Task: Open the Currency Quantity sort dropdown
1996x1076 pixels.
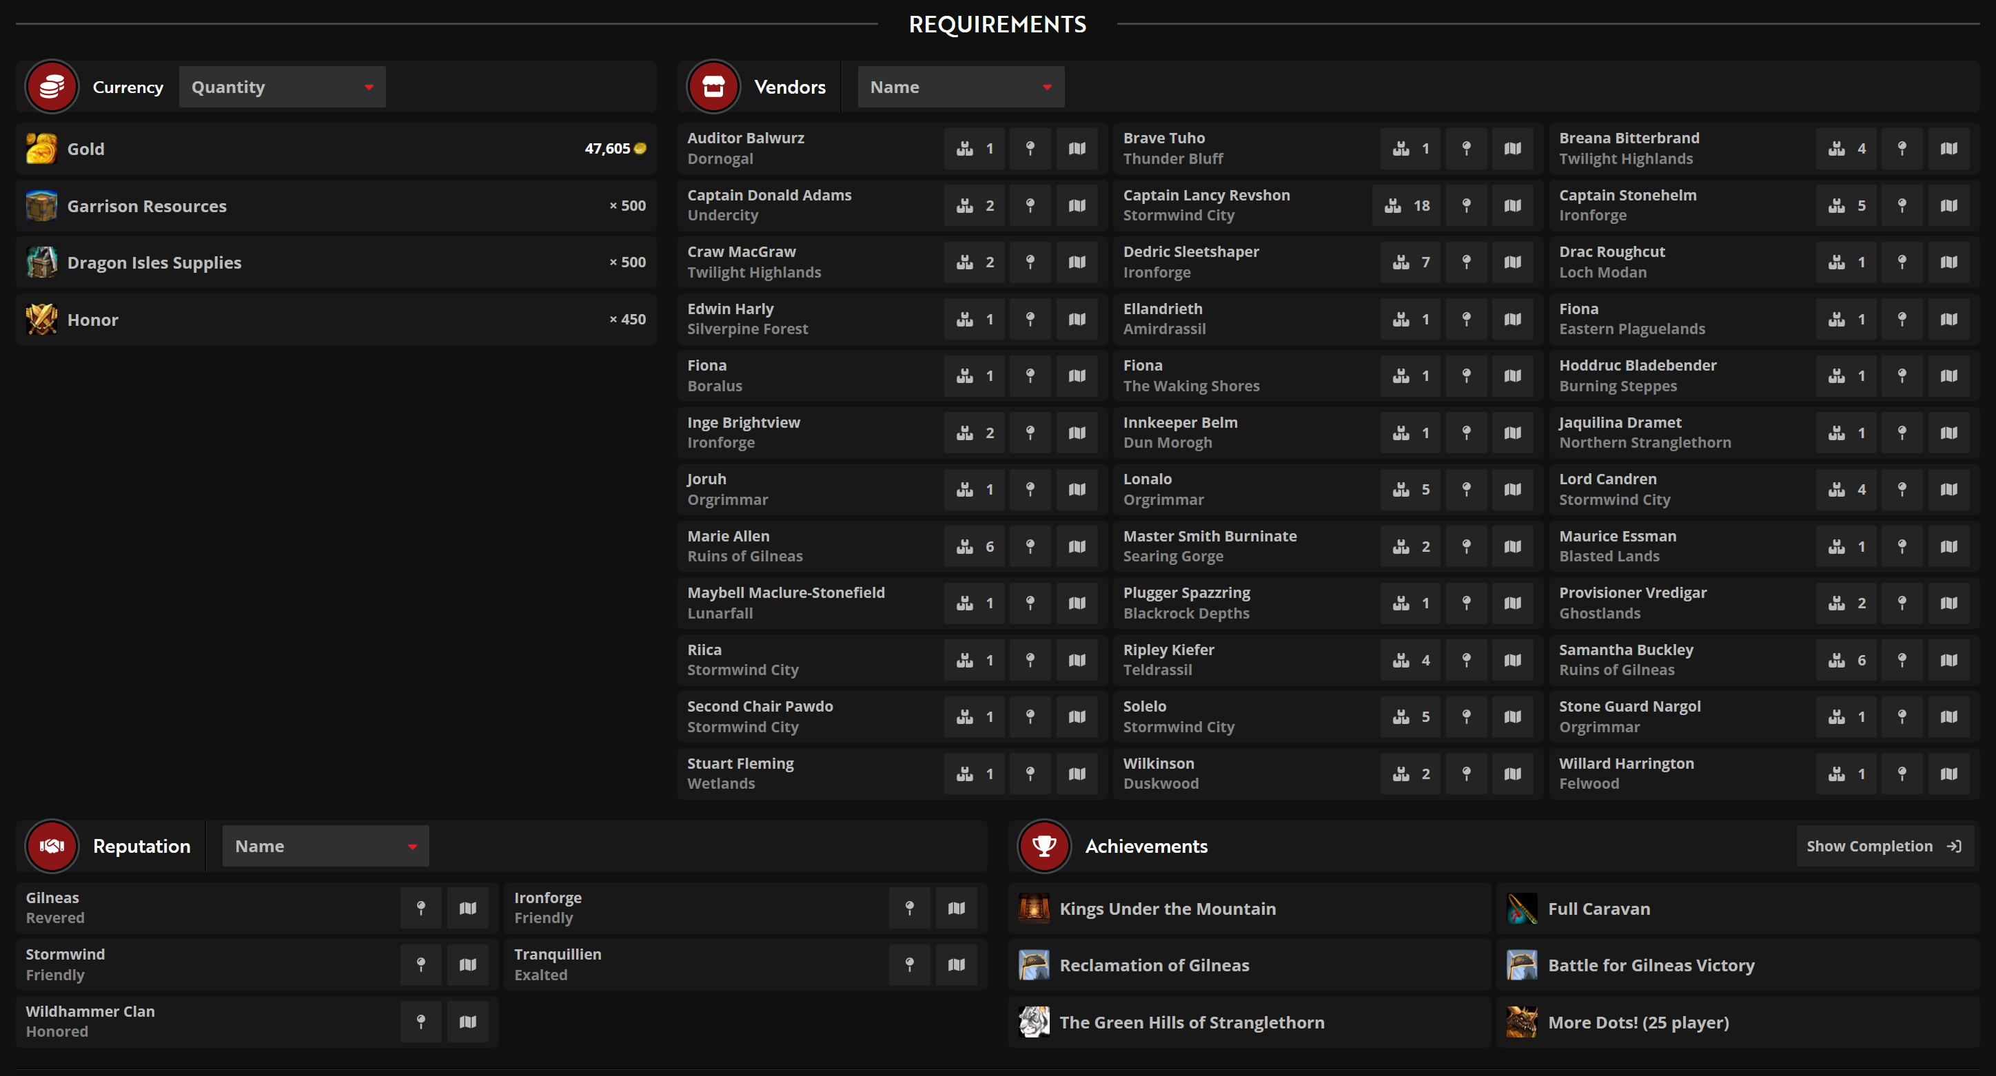Action: pyautogui.click(x=282, y=87)
